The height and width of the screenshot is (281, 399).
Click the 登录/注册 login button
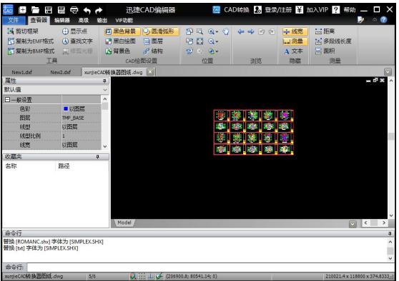pos(272,10)
